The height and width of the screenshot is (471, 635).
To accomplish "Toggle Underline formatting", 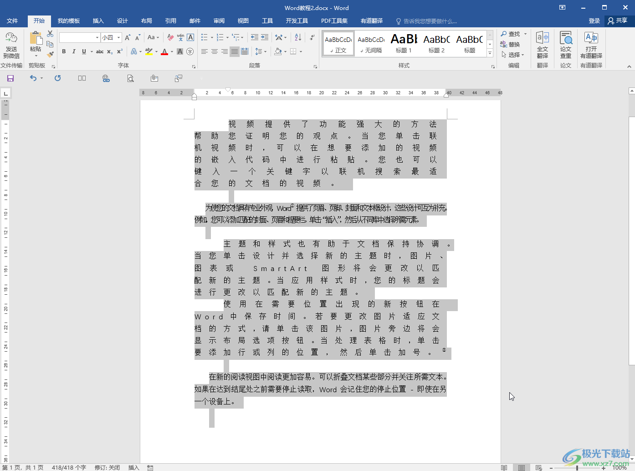I will coord(84,51).
